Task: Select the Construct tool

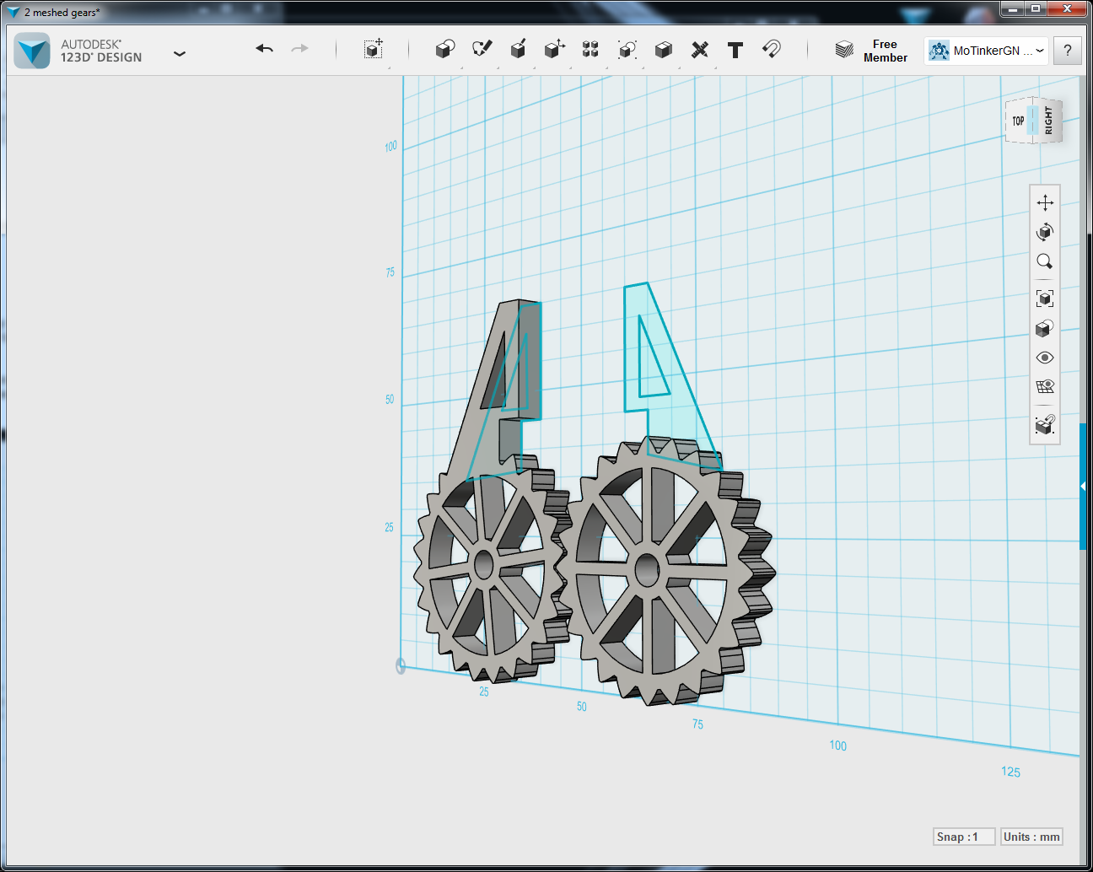Action: coord(517,49)
